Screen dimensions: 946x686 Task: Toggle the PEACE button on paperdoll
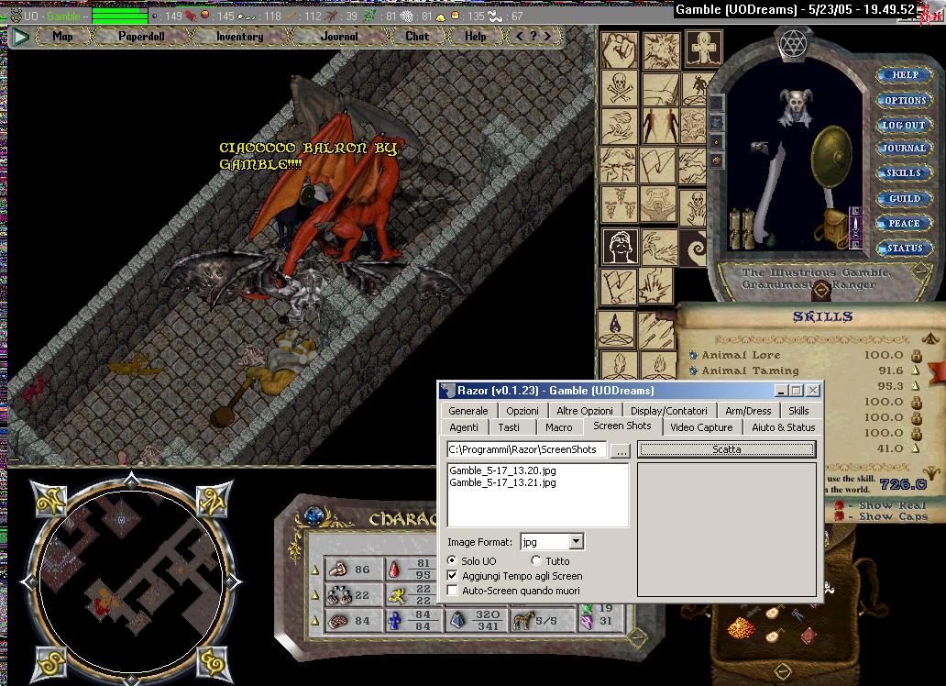coord(904,224)
